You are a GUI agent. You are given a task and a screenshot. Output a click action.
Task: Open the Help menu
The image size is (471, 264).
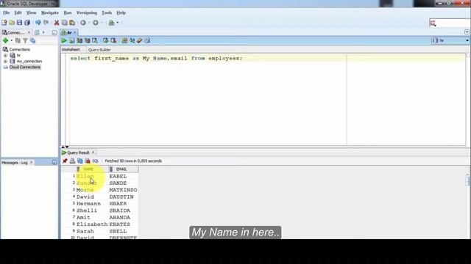tap(121, 13)
